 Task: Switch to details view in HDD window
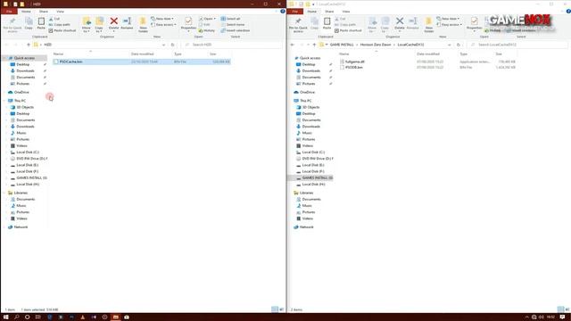tap(275, 309)
